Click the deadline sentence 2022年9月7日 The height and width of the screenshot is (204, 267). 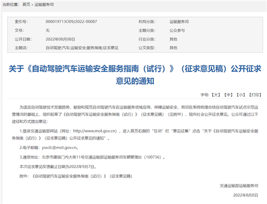(57, 167)
